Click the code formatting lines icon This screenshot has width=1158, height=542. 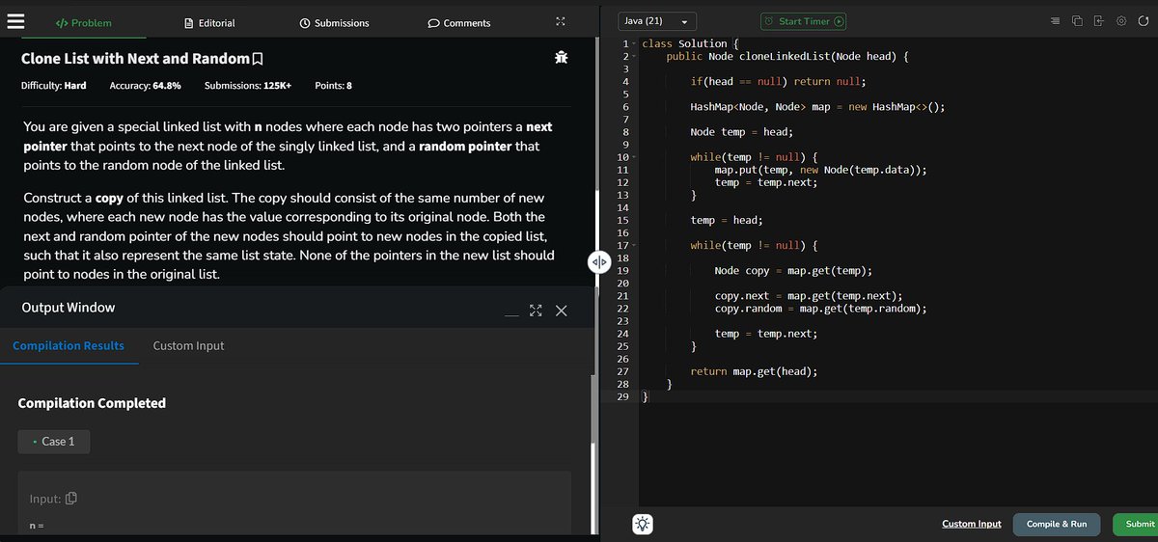coord(1055,21)
